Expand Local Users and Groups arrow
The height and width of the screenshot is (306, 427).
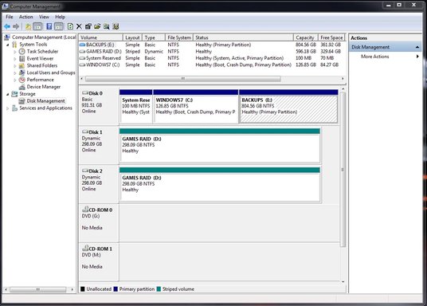click(15, 73)
